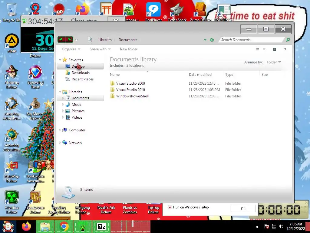Open network icon in system tray
The image size is (310, 233).
point(274,226)
